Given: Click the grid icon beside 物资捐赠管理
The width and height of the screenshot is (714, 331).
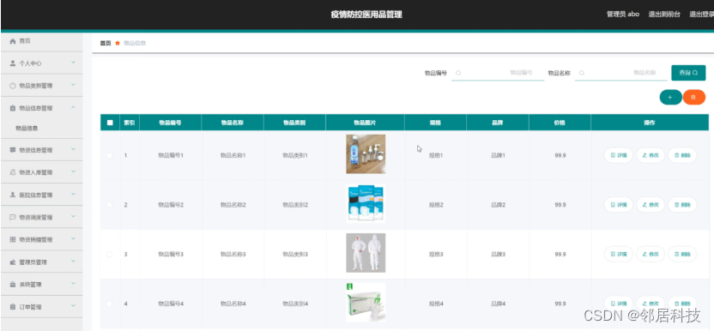Looking at the screenshot, I should [x=13, y=239].
